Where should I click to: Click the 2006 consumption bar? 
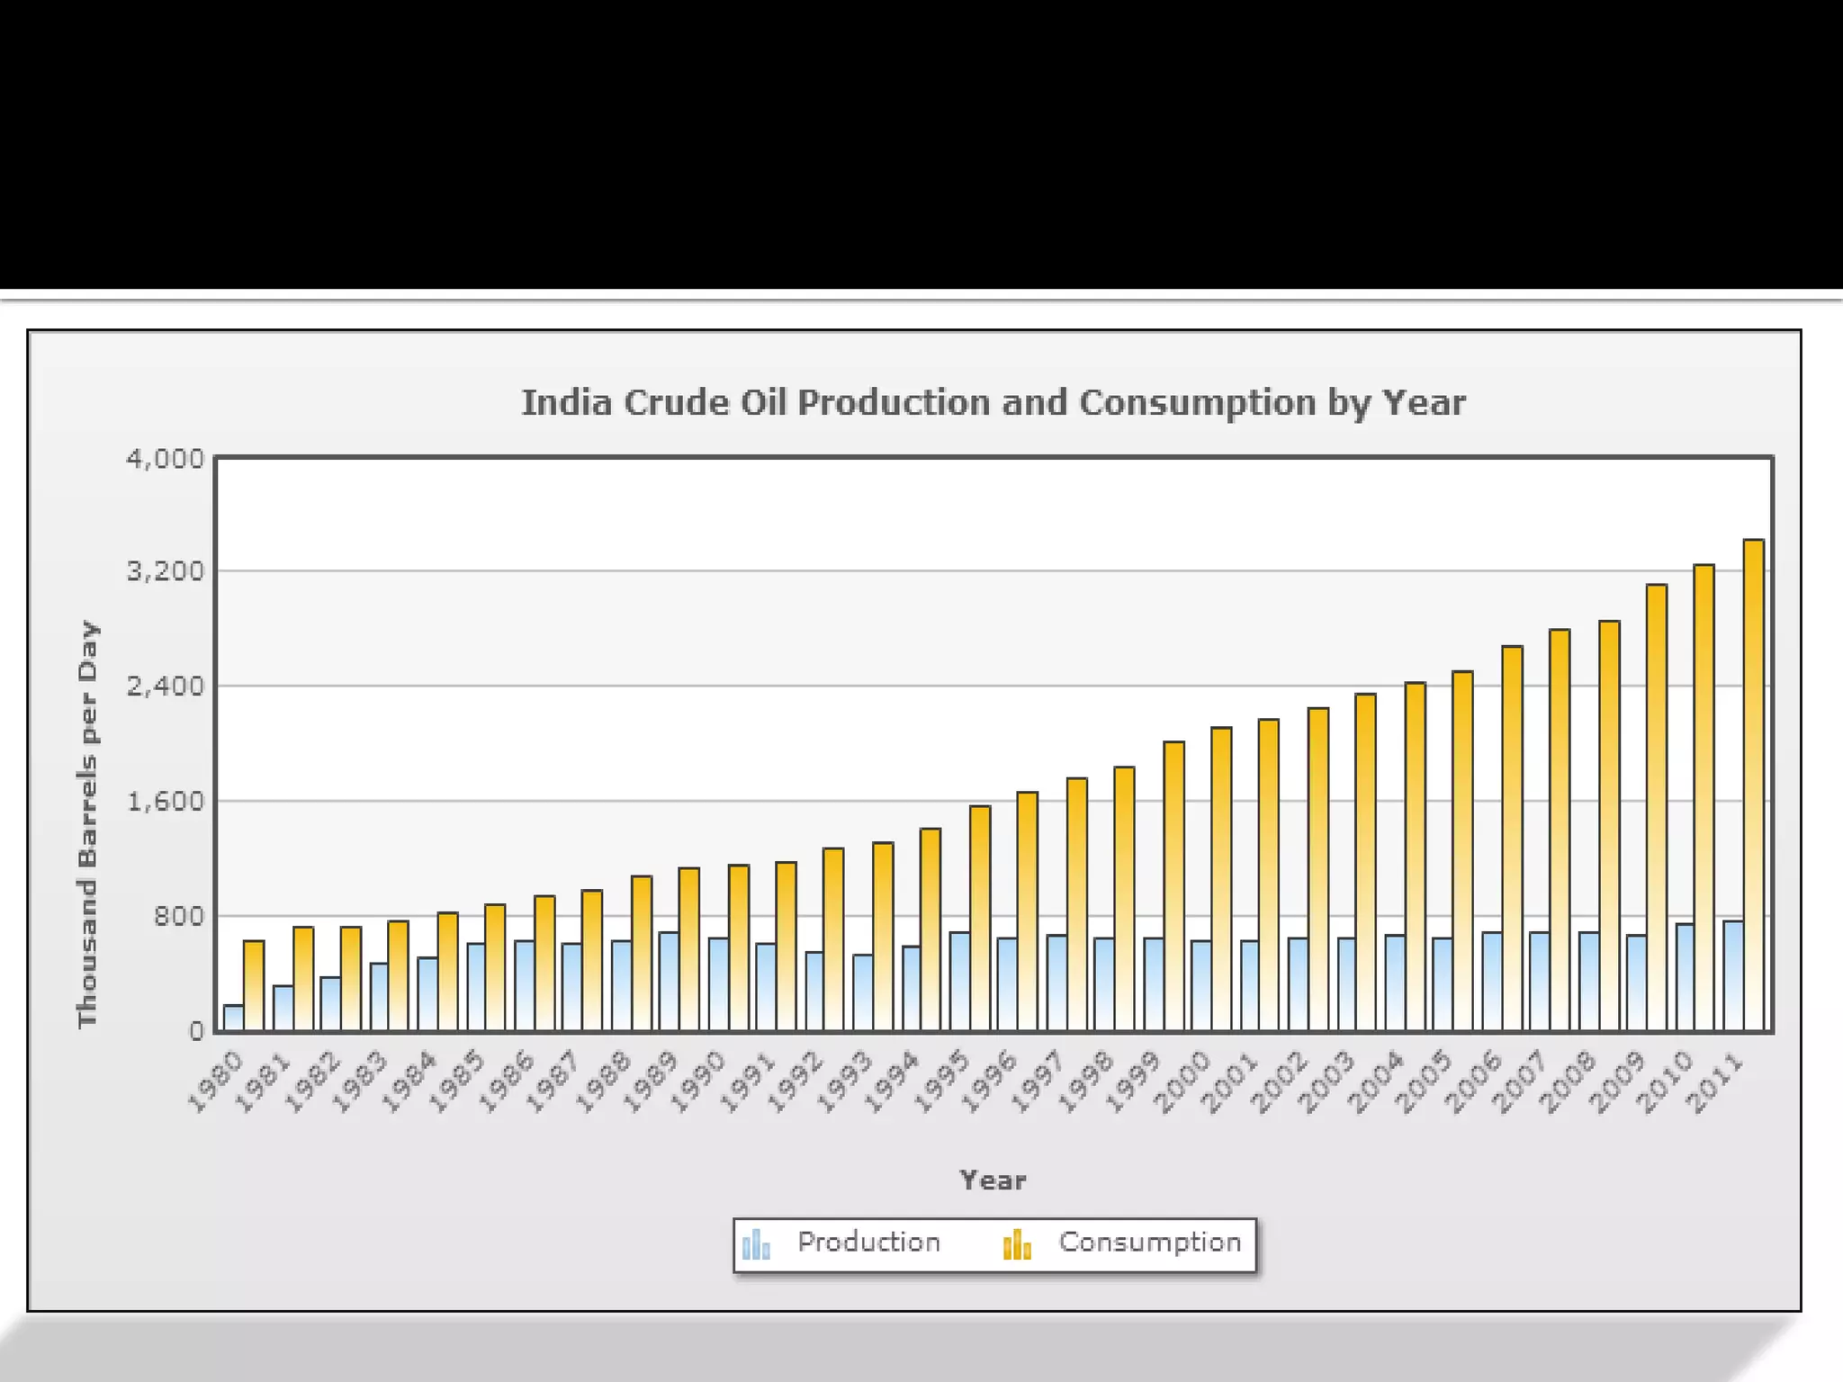(x=1512, y=837)
